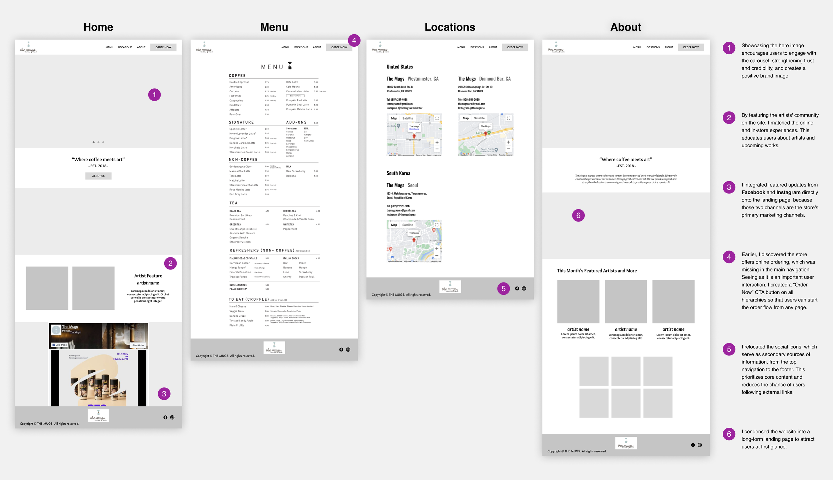
Task: Select the first hero carousel dot on Home
Action: click(94, 142)
